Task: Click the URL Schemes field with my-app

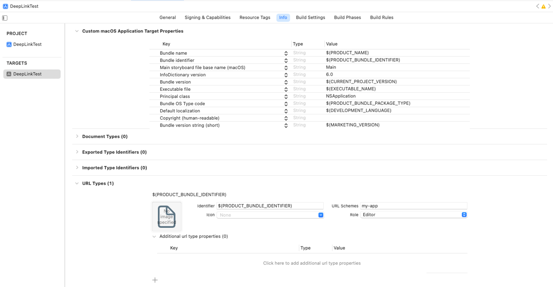Action: coord(414,206)
